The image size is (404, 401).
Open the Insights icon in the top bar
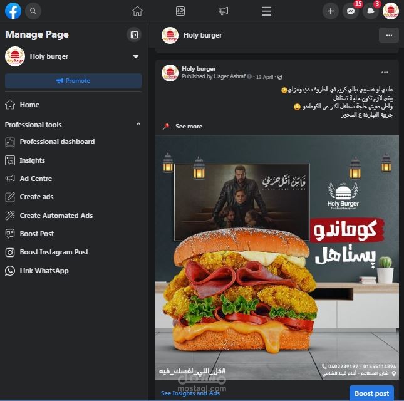180,11
